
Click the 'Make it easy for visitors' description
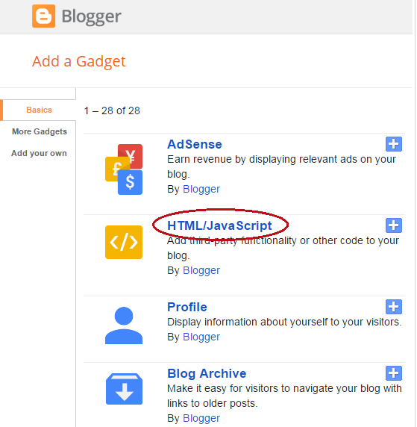pyautogui.click(x=284, y=396)
